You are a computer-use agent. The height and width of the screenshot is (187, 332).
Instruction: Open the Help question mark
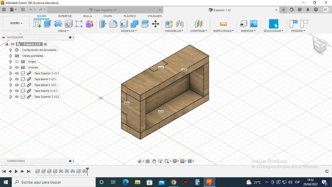tap(316, 10)
